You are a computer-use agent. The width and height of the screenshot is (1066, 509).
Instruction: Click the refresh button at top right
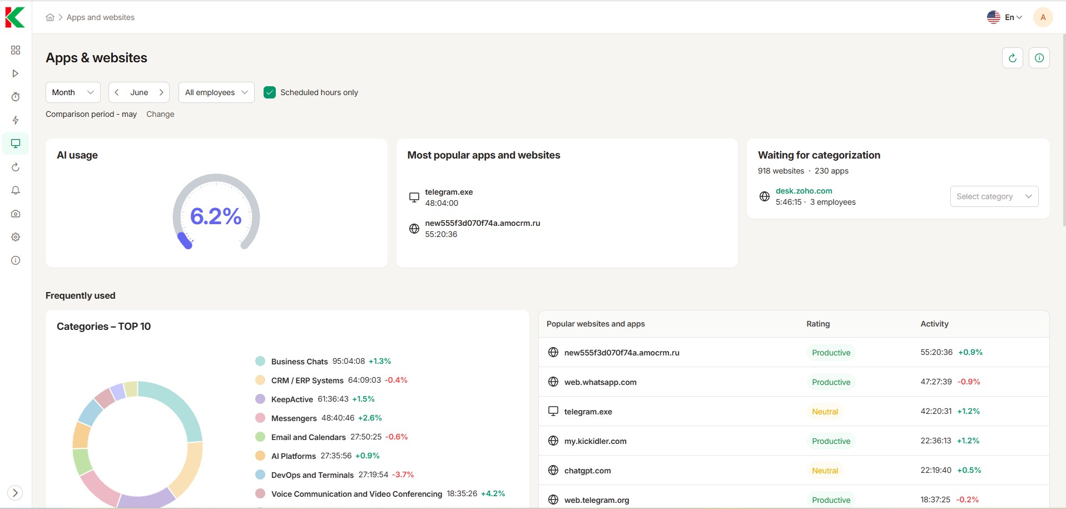(x=1013, y=58)
